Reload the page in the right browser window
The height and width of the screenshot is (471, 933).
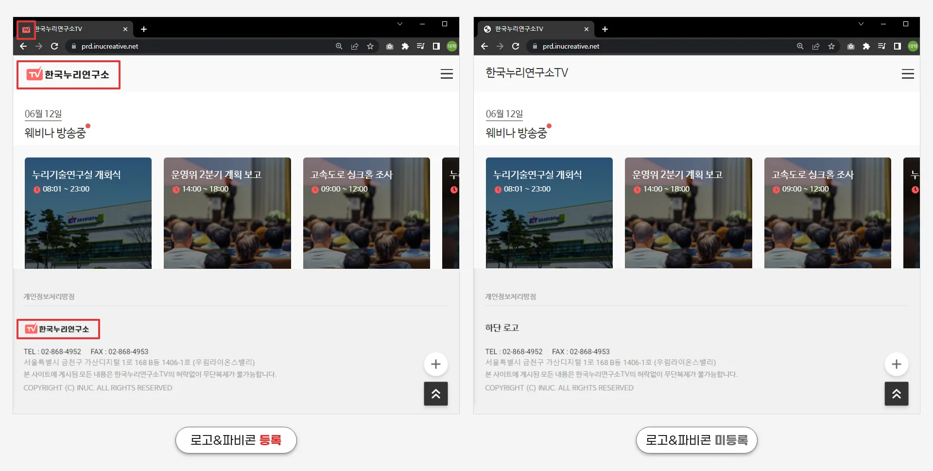pyautogui.click(x=516, y=46)
